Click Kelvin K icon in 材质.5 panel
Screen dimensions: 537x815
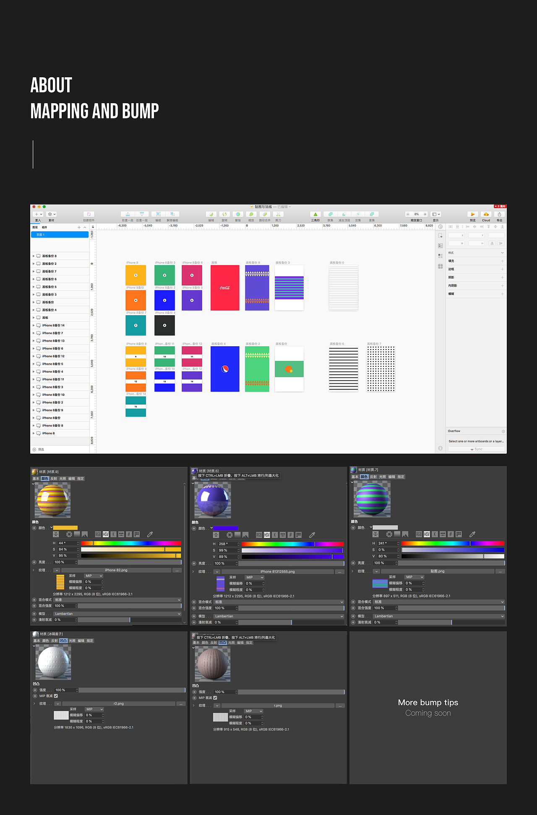(275, 535)
